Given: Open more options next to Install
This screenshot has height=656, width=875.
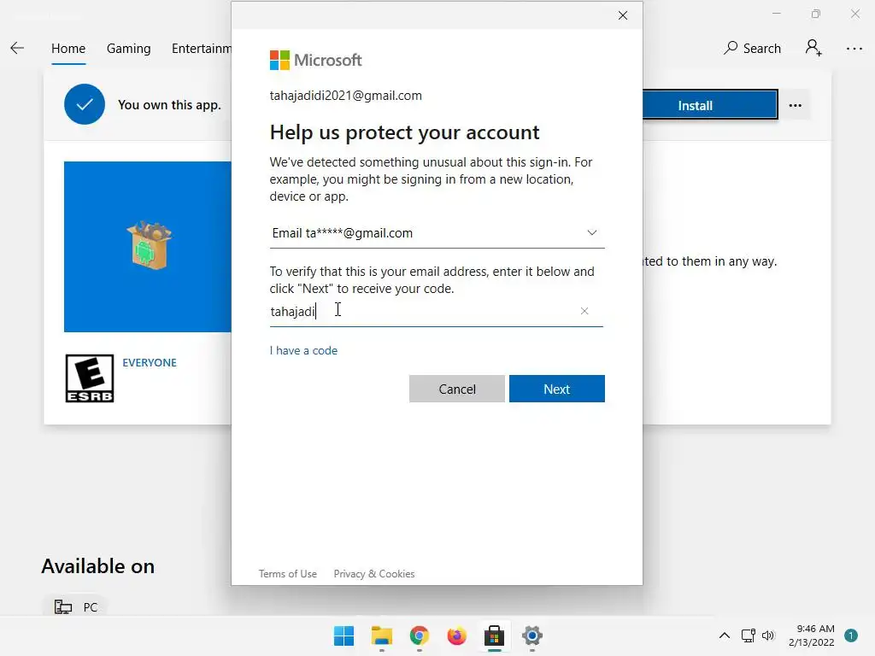Looking at the screenshot, I should coord(796,105).
